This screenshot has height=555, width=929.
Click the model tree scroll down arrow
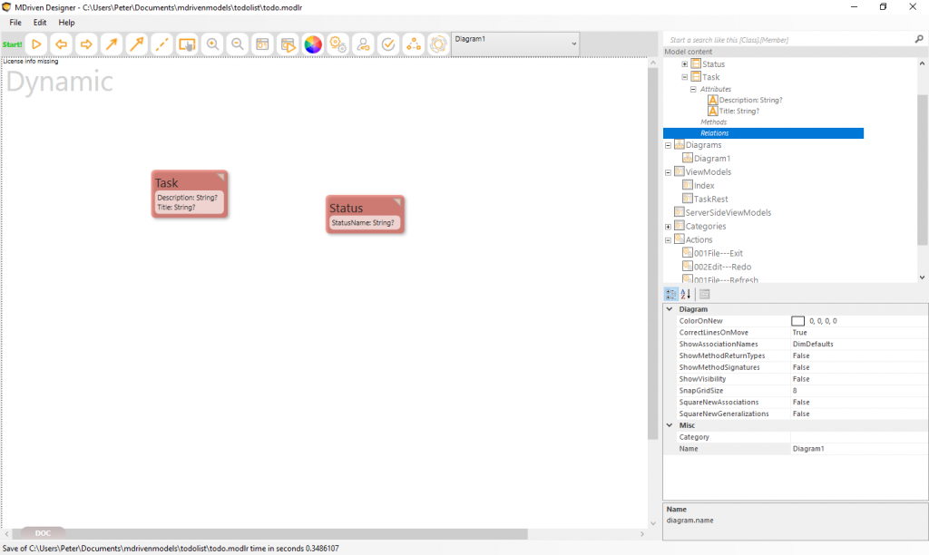coord(922,277)
